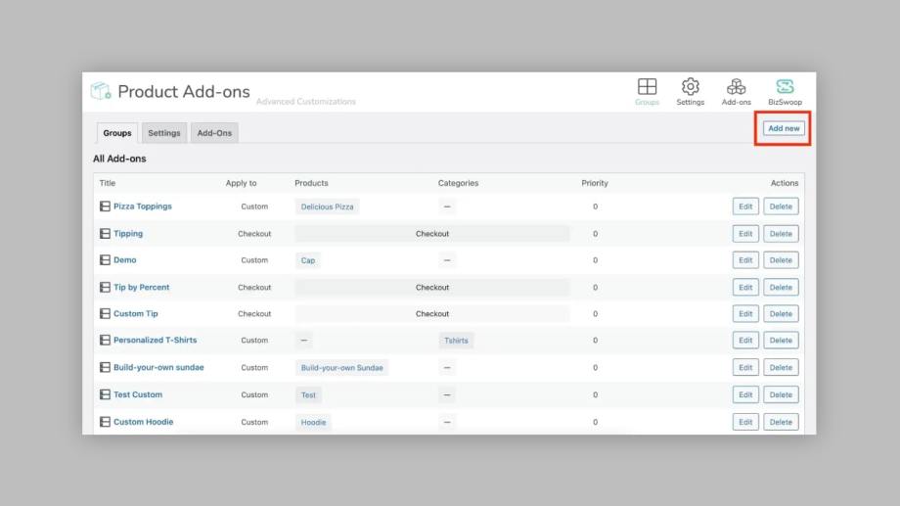Click the Priority column header
This screenshot has height=506, width=900.
tap(595, 183)
